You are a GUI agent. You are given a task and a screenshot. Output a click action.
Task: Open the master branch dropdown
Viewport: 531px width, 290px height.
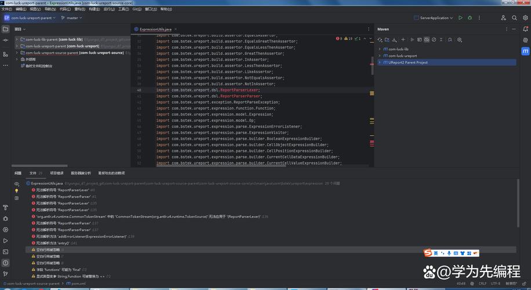coord(72,18)
